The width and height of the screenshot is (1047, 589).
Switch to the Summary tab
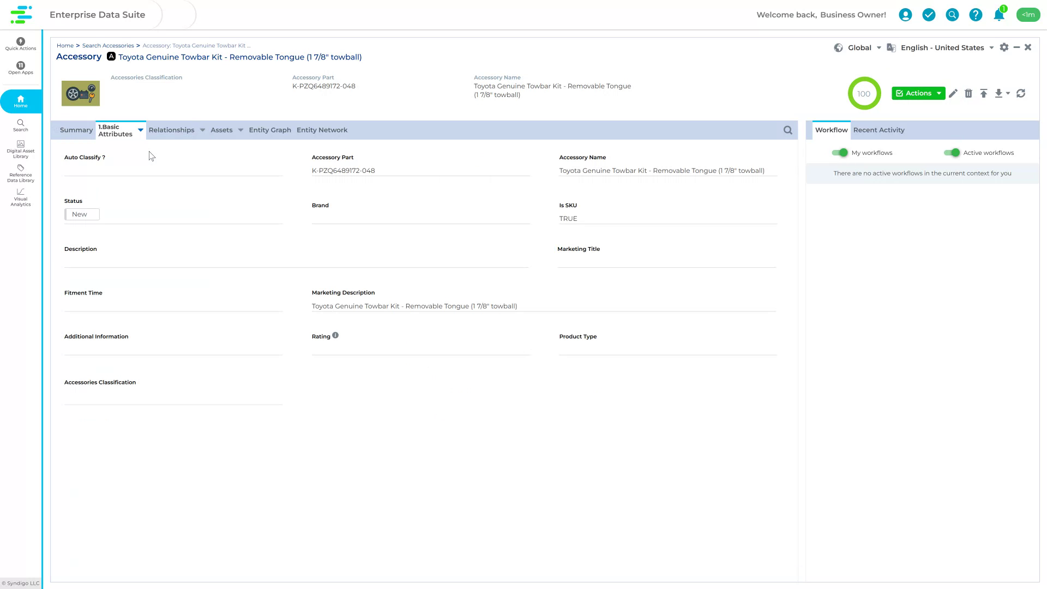(76, 130)
